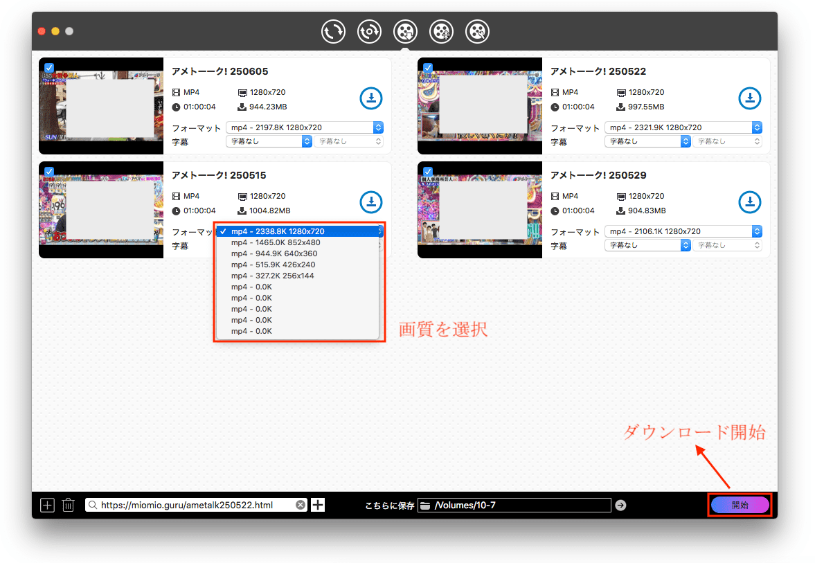Click the arrow icon next to the save path
The image size is (815, 563).
[620, 506]
